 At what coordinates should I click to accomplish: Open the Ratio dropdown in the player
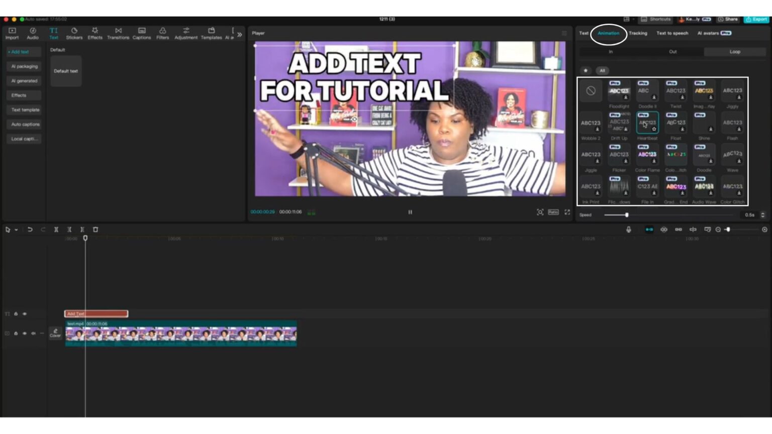pyautogui.click(x=553, y=212)
